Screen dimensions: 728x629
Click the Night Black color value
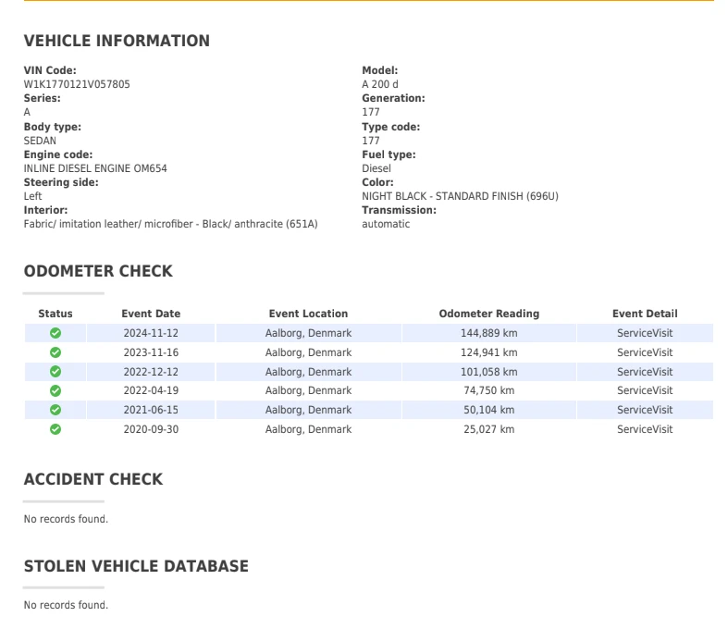pyautogui.click(x=460, y=196)
